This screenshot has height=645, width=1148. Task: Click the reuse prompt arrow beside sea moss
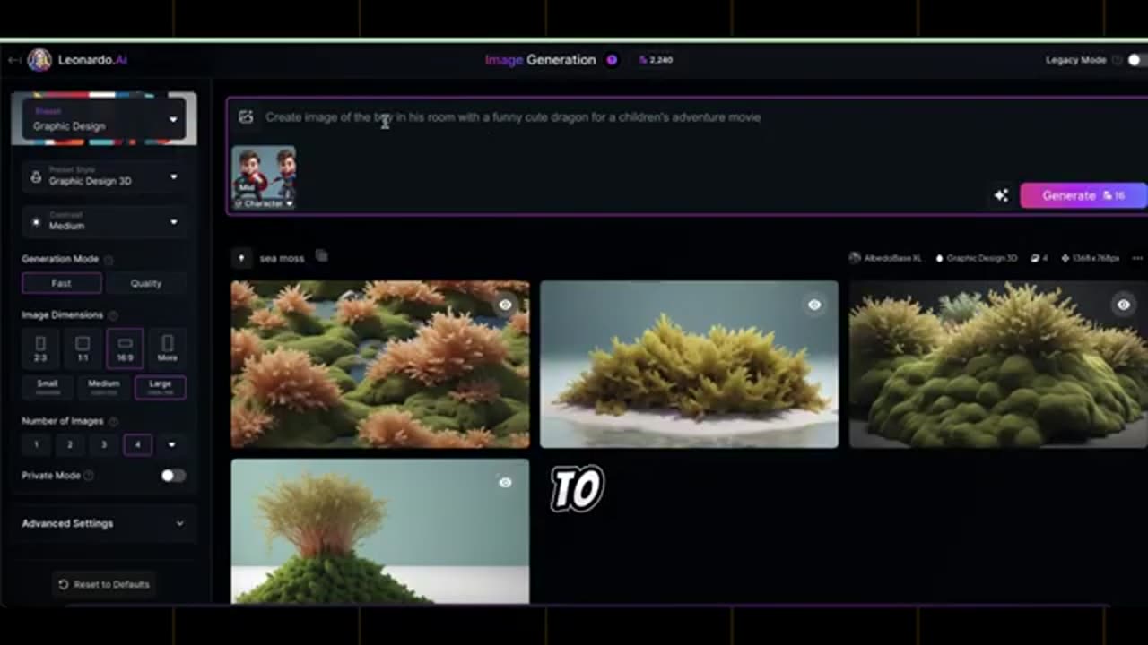click(241, 258)
